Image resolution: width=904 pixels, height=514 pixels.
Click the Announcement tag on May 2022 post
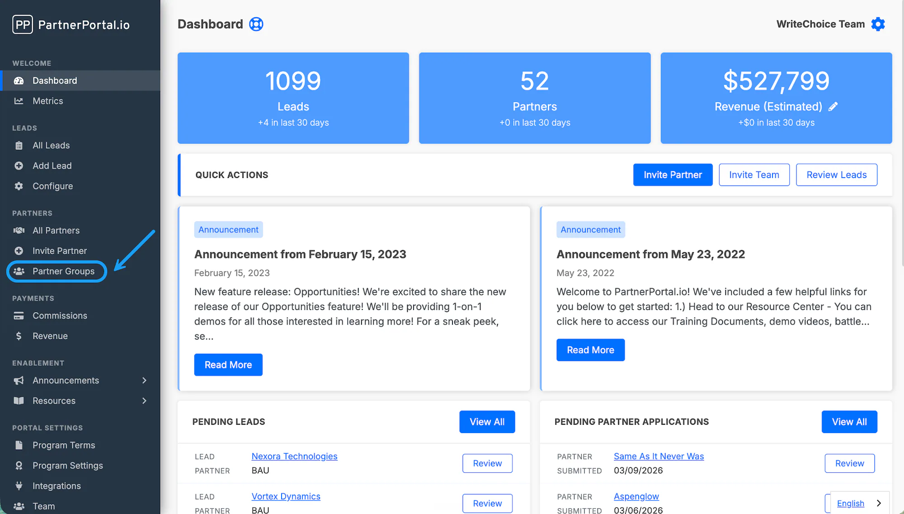pos(590,230)
